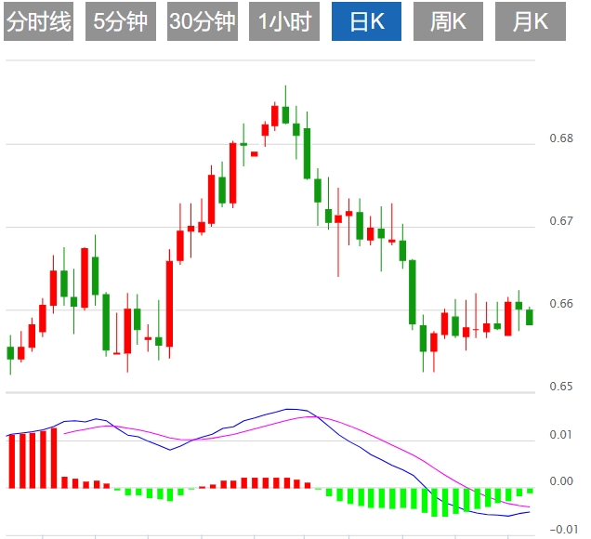Switch to the 分时线 chart tab

(x=38, y=21)
